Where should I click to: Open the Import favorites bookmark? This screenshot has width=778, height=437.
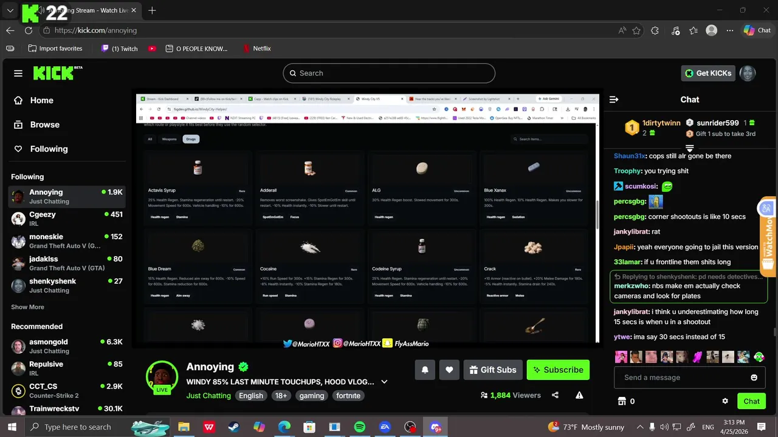coord(55,49)
